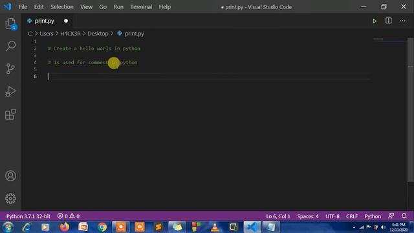
Task: Click the volume icon in system tray
Action: click(383, 227)
